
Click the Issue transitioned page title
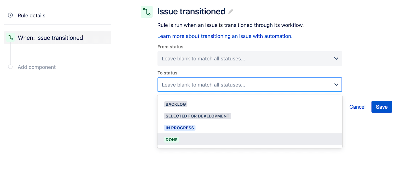[191, 11]
